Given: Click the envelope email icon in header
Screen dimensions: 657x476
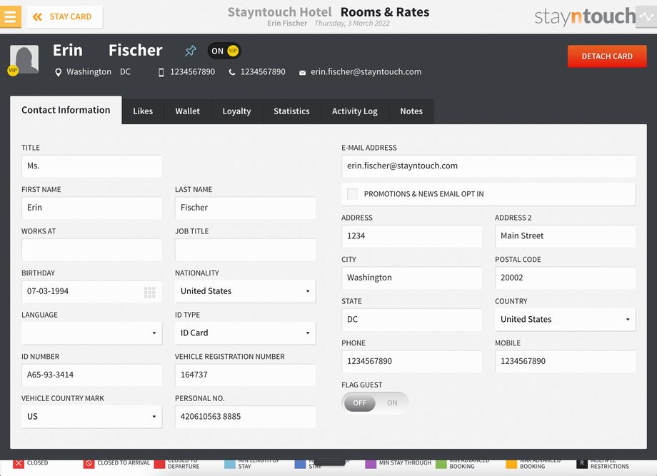Looking at the screenshot, I should click(302, 73).
